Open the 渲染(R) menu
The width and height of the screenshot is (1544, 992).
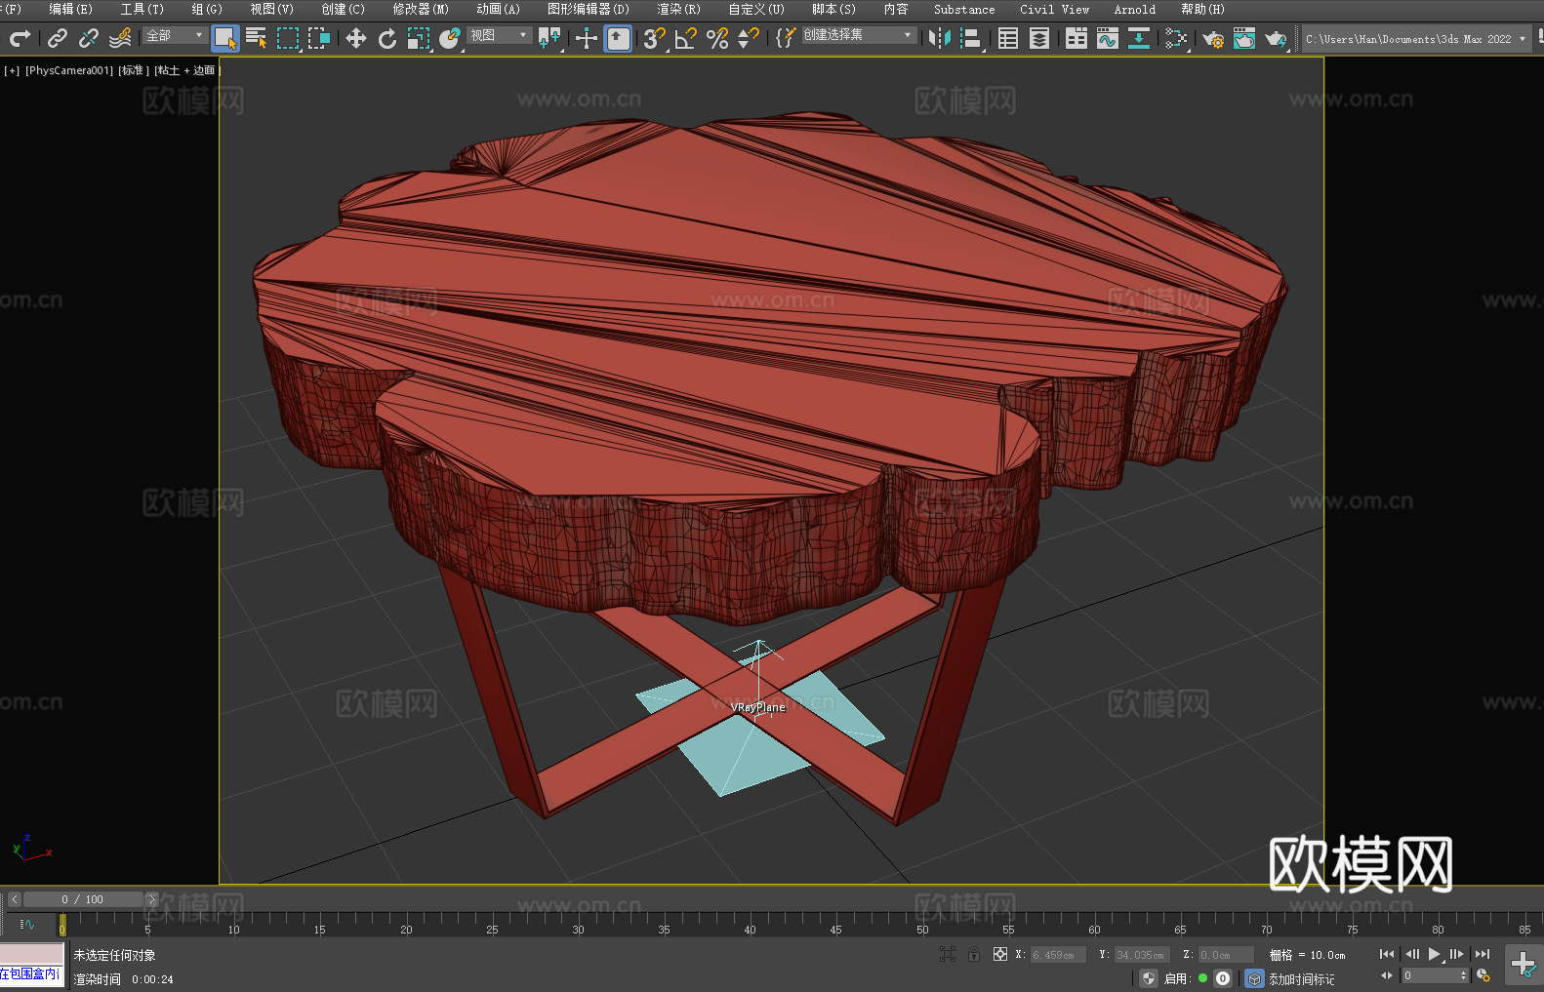[678, 9]
